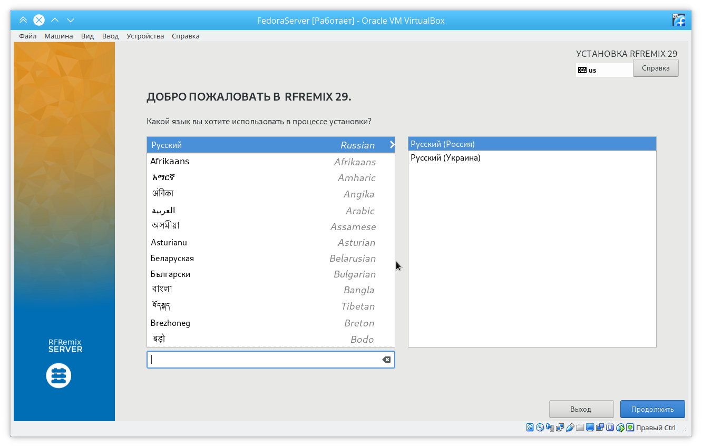The width and height of the screenshot is (702, 447).
Task: Click the audio status icon
Action: 550,428
